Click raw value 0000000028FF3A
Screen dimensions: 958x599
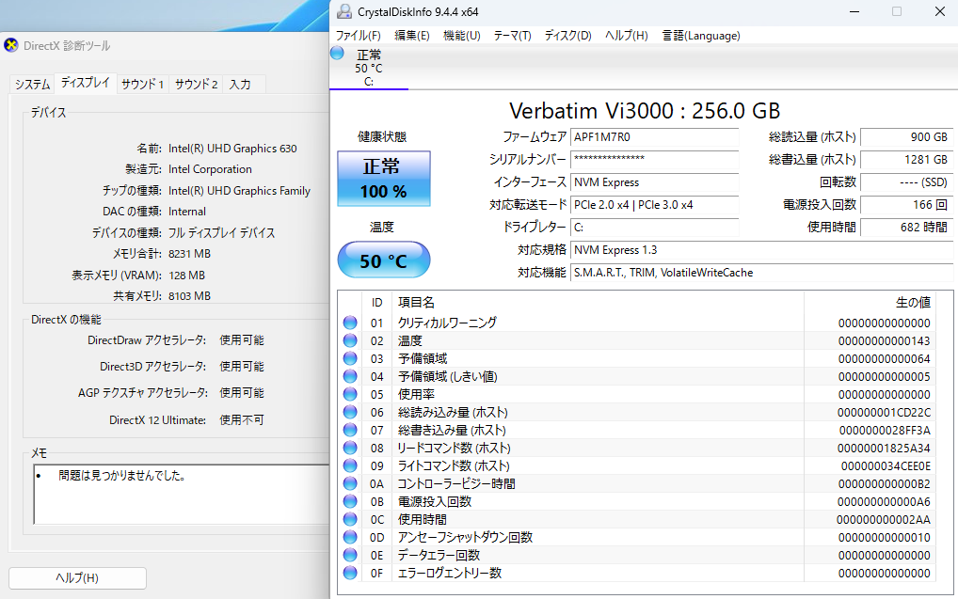pyautogui.click(x=885, y=430)
